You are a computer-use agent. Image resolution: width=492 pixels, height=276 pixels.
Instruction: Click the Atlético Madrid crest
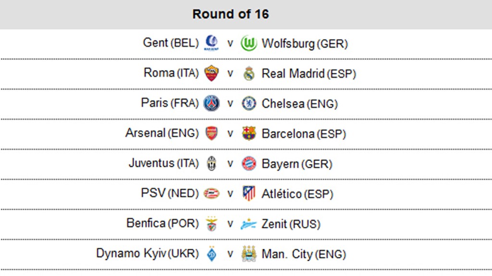(x=249, y=194)
